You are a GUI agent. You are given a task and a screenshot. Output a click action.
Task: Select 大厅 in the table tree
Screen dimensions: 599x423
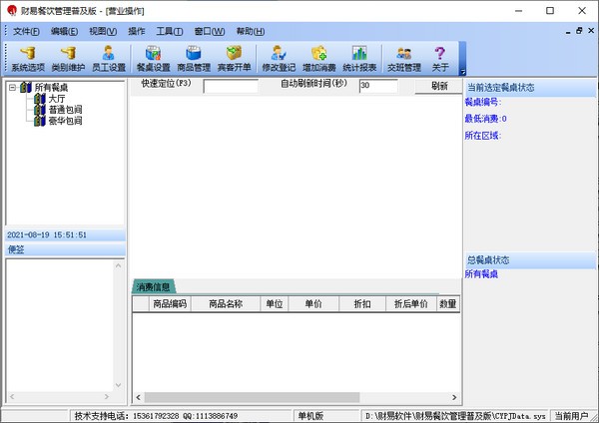(57, 99)
